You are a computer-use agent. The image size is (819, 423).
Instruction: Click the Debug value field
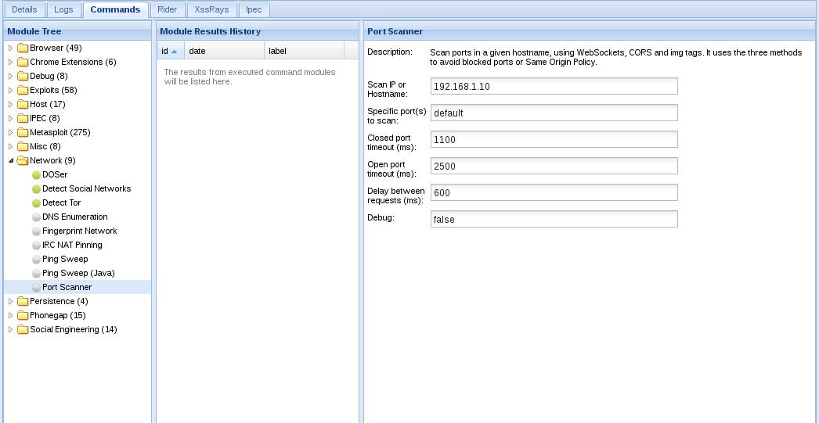tap(554, 219)
